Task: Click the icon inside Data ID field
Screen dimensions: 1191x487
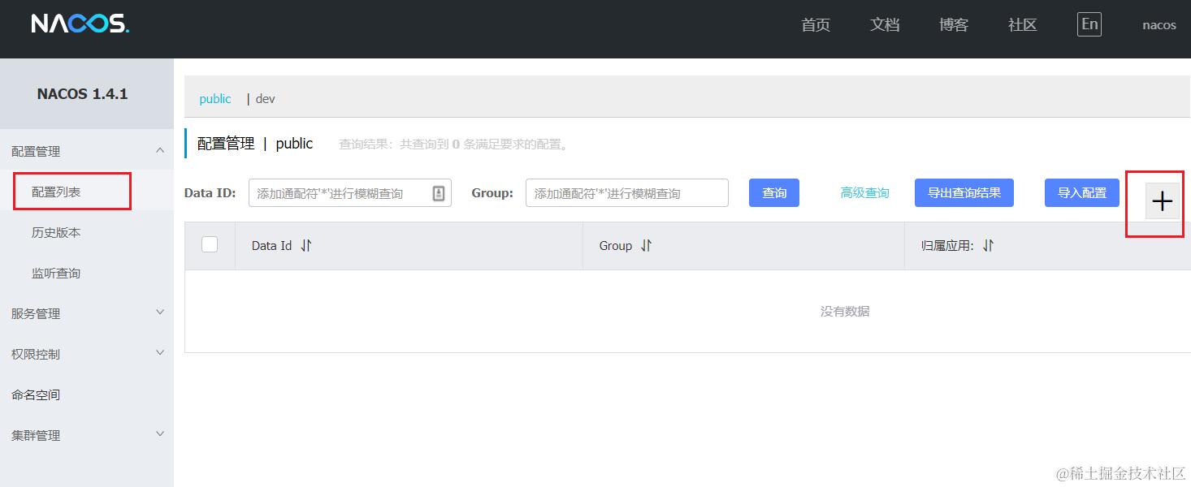Action: (439, 193)
